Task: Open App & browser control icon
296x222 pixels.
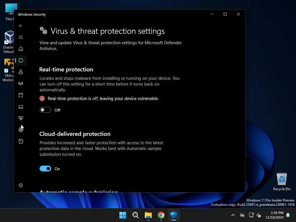Action: [x=21, y=95]
